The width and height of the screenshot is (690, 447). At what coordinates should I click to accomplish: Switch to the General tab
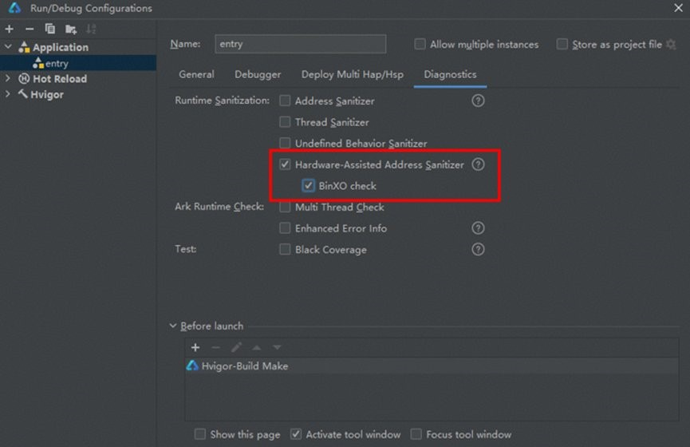[x=196, y=74]
